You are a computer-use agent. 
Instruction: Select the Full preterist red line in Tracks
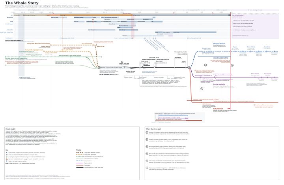click(x=80, y=165)
